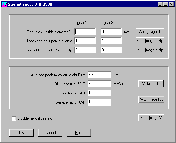Click gear 2 load cycles Np field
This screenshot has width=176, height=143.
pyautogui.click(x=111, y=50)
